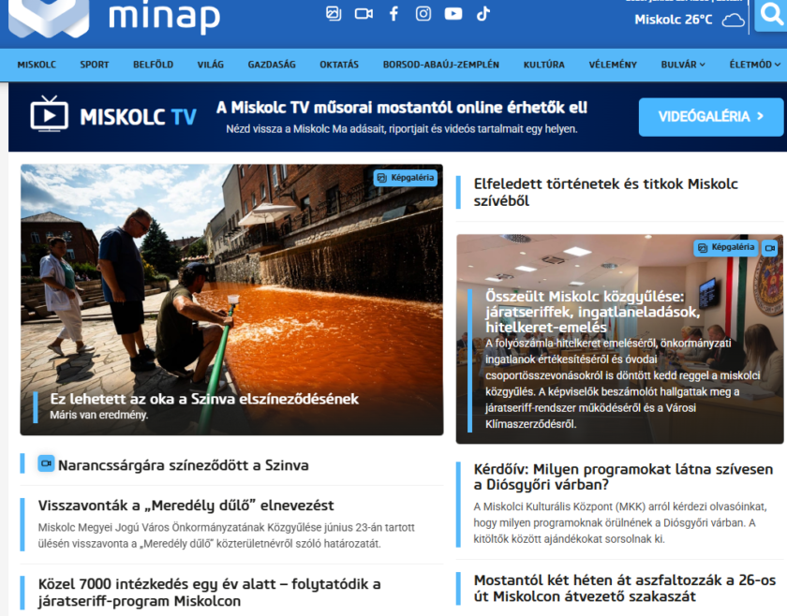Open Elfeledett történetek és titkok article
The image size is (787, 616).
(606, 192)
